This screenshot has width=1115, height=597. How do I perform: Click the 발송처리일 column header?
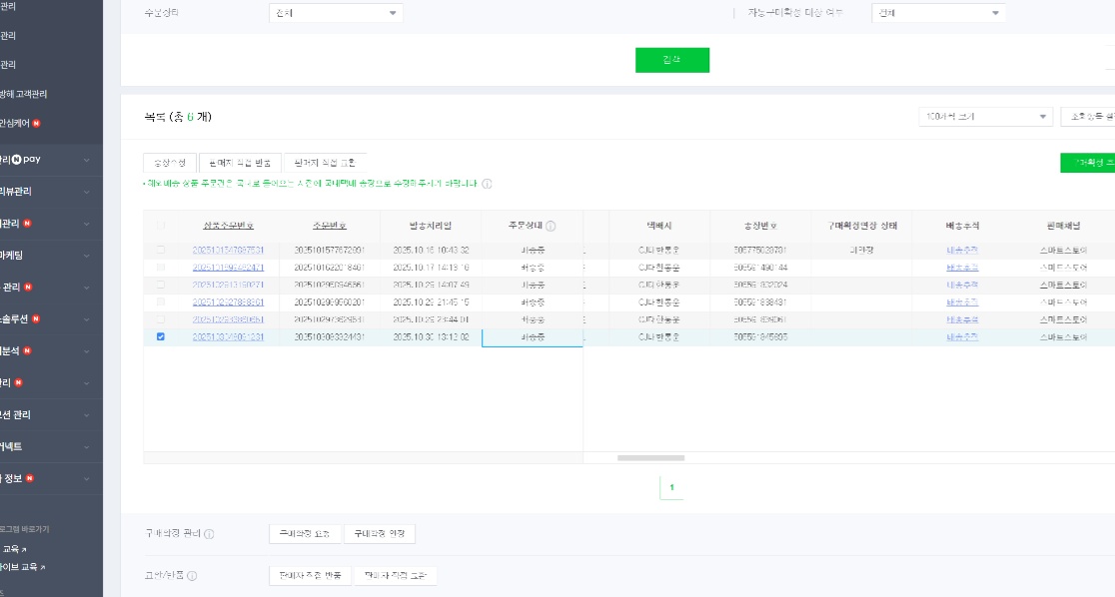coord(431,226)
